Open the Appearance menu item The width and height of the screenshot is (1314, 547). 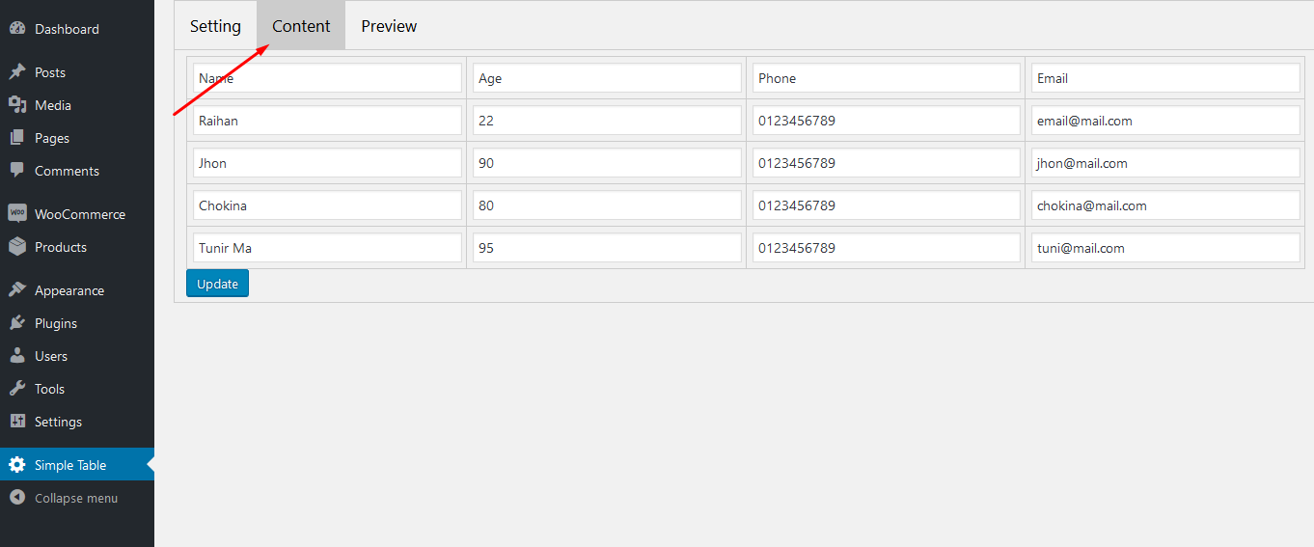(77, 290)
